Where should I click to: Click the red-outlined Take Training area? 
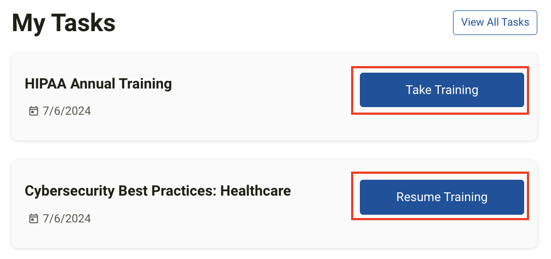[440, 90]
